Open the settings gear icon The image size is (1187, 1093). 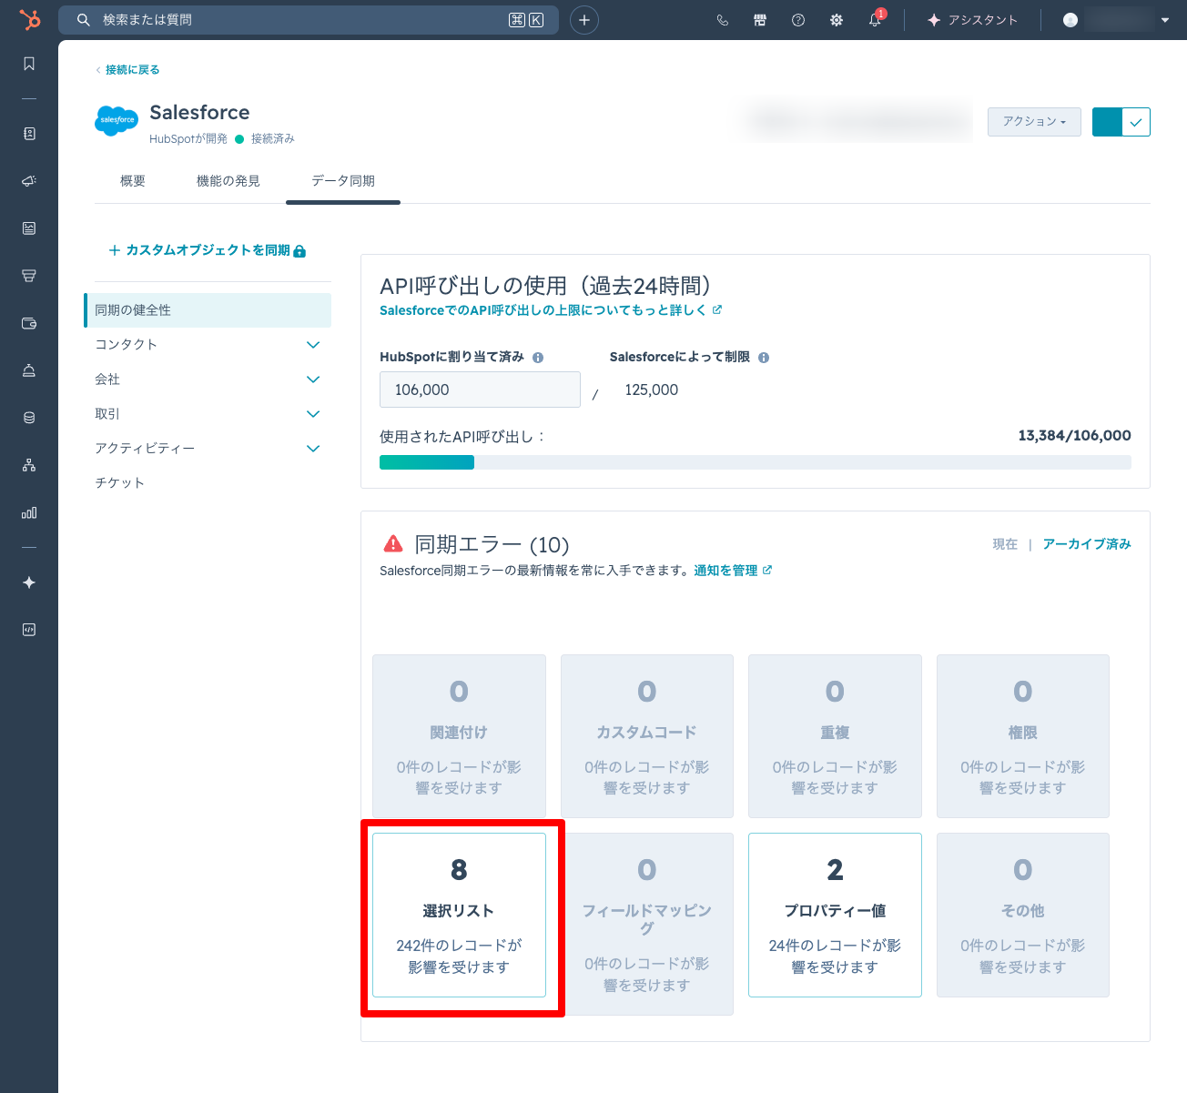pyautogui.click(x=837, y=20)
